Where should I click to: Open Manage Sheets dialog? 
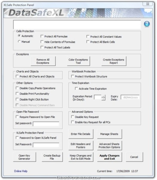[109, 134]
